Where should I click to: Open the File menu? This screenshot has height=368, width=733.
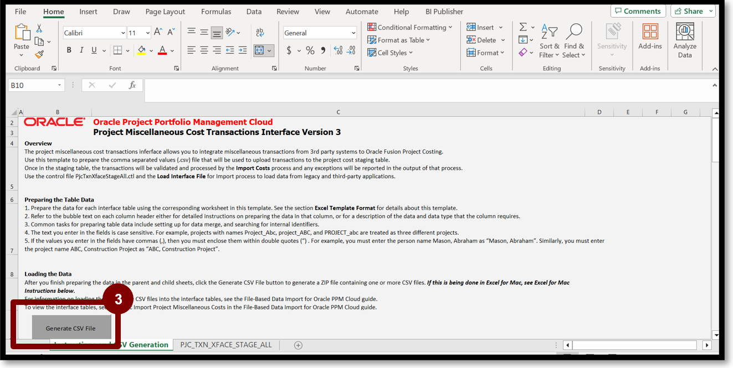[x=20, y=12]
